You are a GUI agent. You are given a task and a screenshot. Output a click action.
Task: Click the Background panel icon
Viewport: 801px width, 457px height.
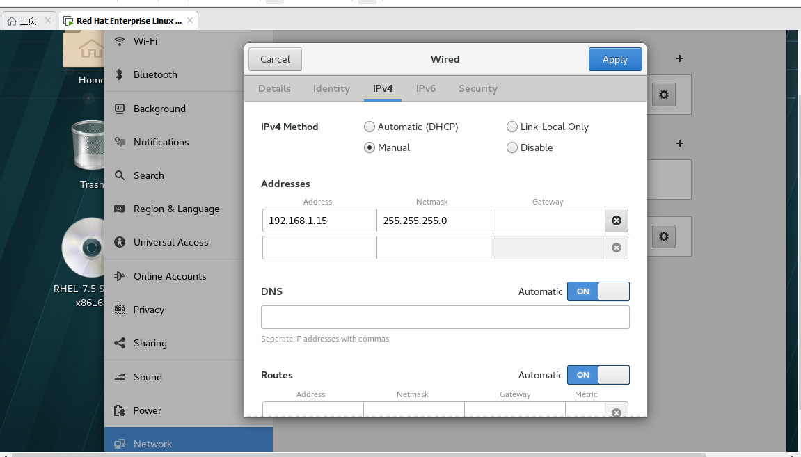120,109
